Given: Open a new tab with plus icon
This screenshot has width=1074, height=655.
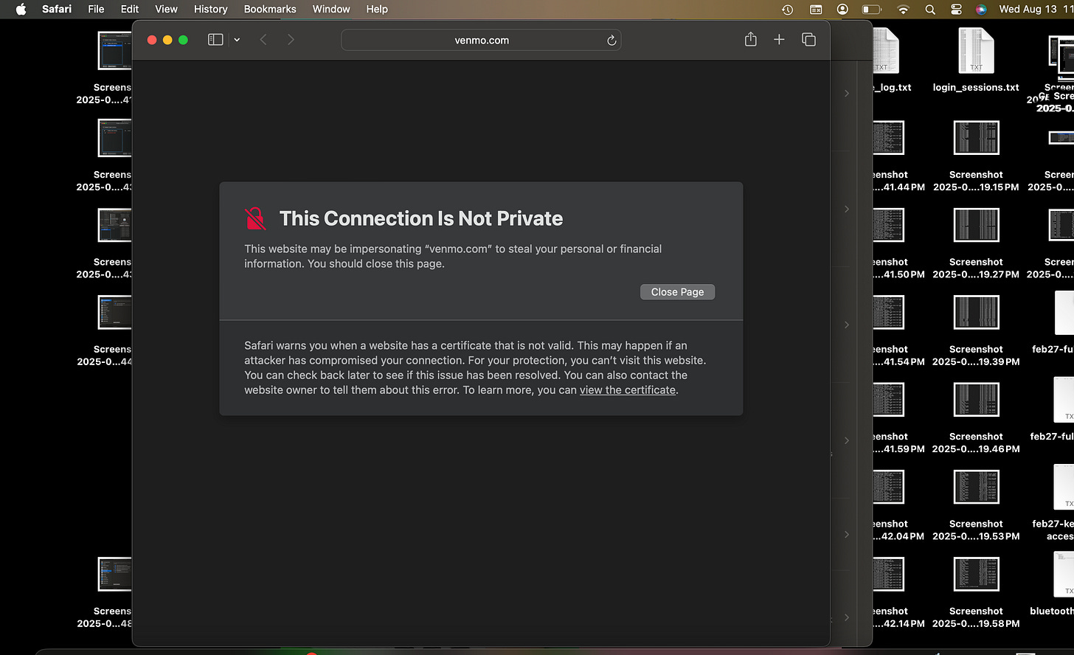Looking at the screenshot, I should coord(779,40).
